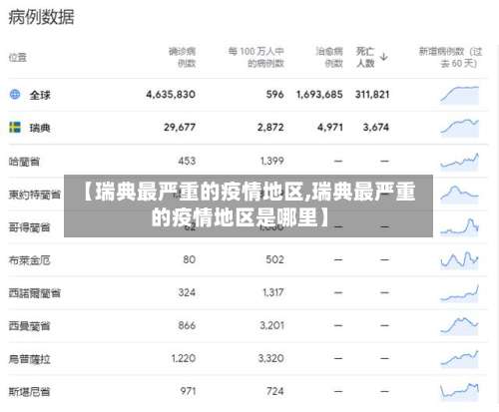Click the global recovered value 1,693,685

tap(319, 95)
